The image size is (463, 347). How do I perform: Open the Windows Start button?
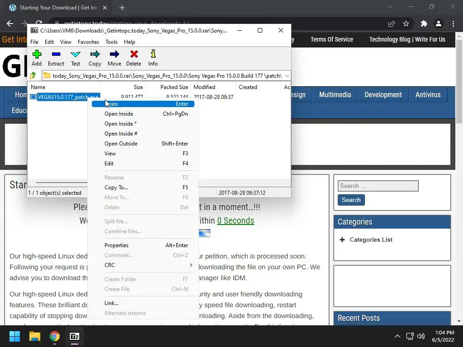(14, 336)
